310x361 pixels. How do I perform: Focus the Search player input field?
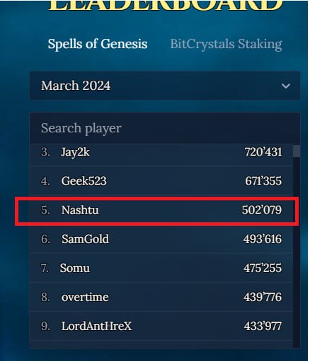[x=165, y=128]
